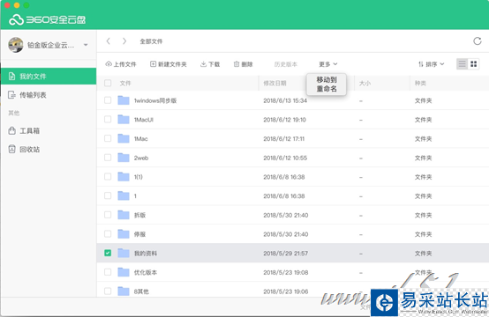Click the account avatar picture
The image size is (489, 317).
coord(16,45)
